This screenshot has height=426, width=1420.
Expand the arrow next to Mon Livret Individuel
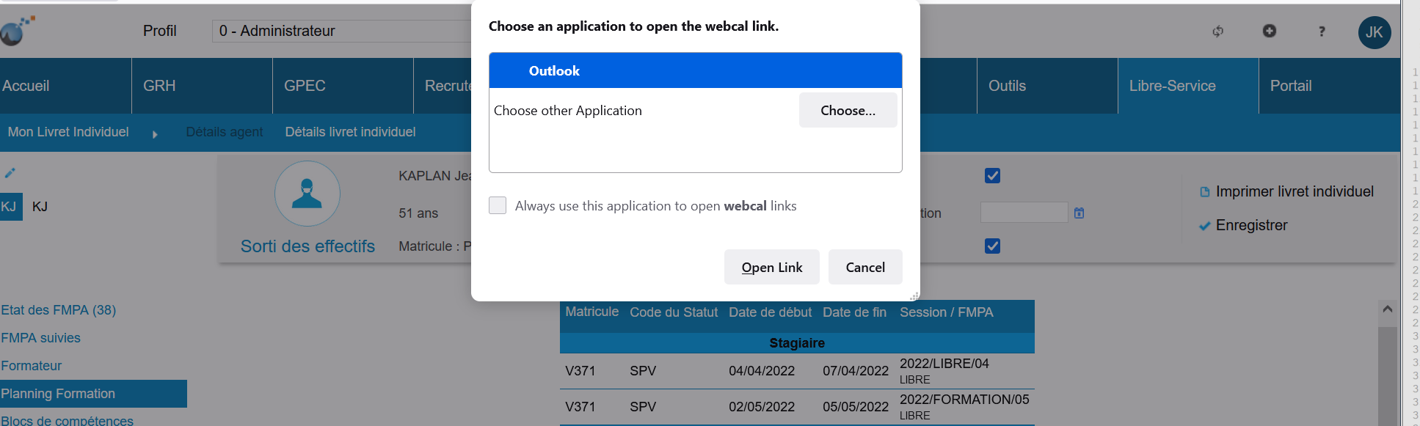click(x=155, y=134)
